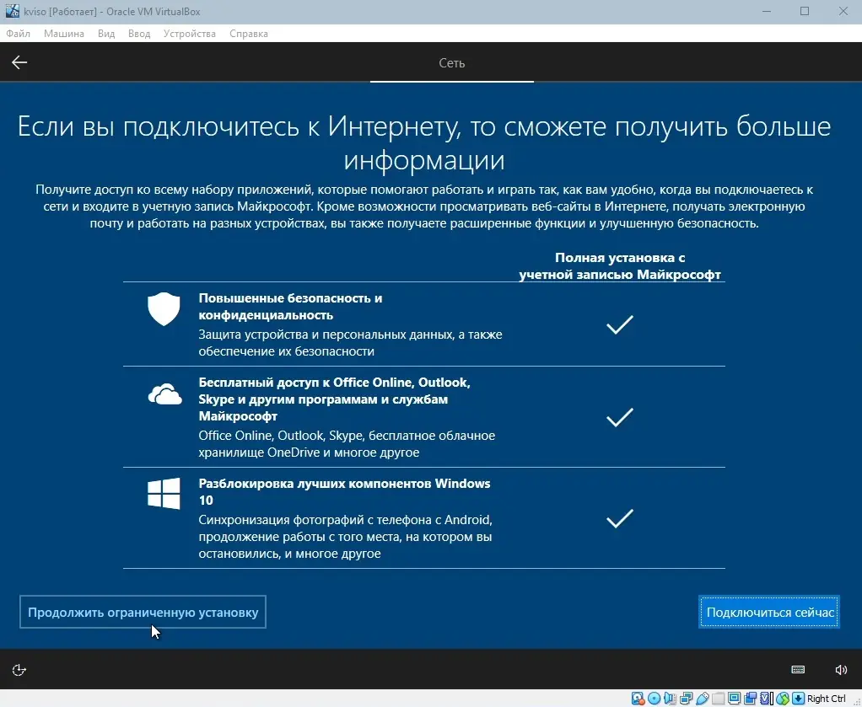The image size is (862, 707).
Task: Close the VirtualBox window
Action: (x=843, y=12)
